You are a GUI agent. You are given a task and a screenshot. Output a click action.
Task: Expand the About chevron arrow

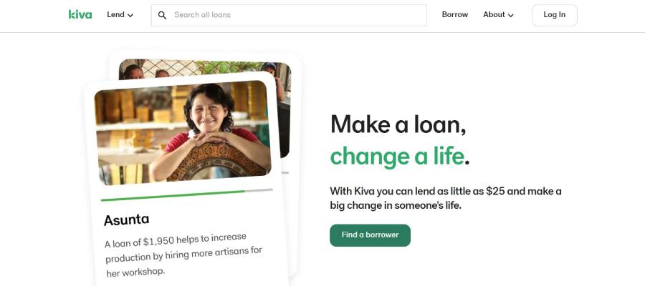tap(510, 15)
